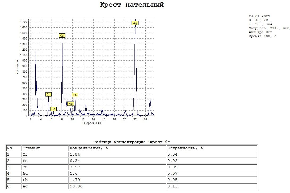Viewport: 290px width, 193px height.
Task: Click the 'Концентрация, %' column header
Action: coord(89,148)
